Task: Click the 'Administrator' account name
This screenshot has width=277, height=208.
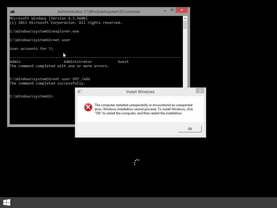Action: click(78, 61)
